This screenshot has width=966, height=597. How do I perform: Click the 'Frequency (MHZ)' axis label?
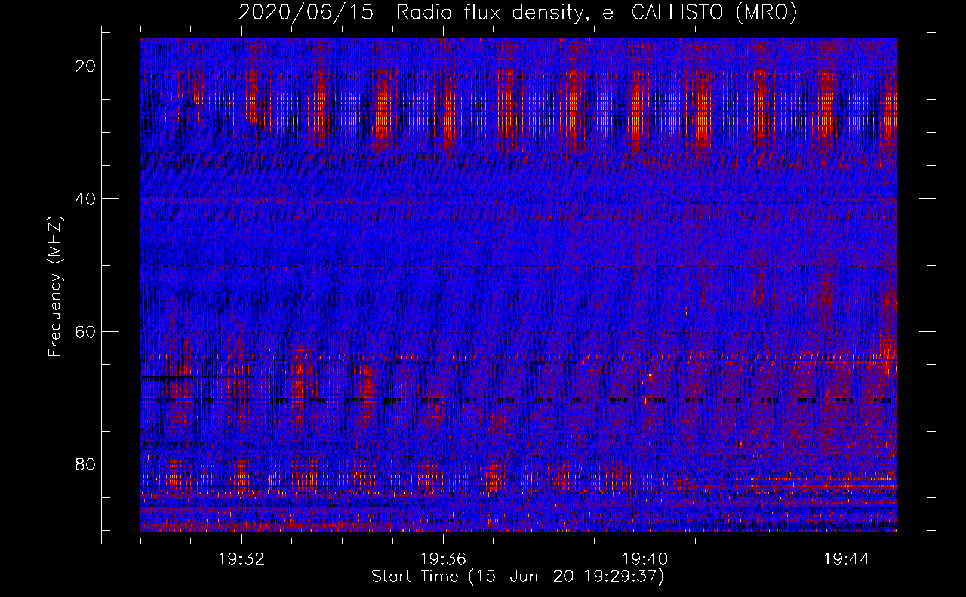pyautogui.click(x=54, y=287)
